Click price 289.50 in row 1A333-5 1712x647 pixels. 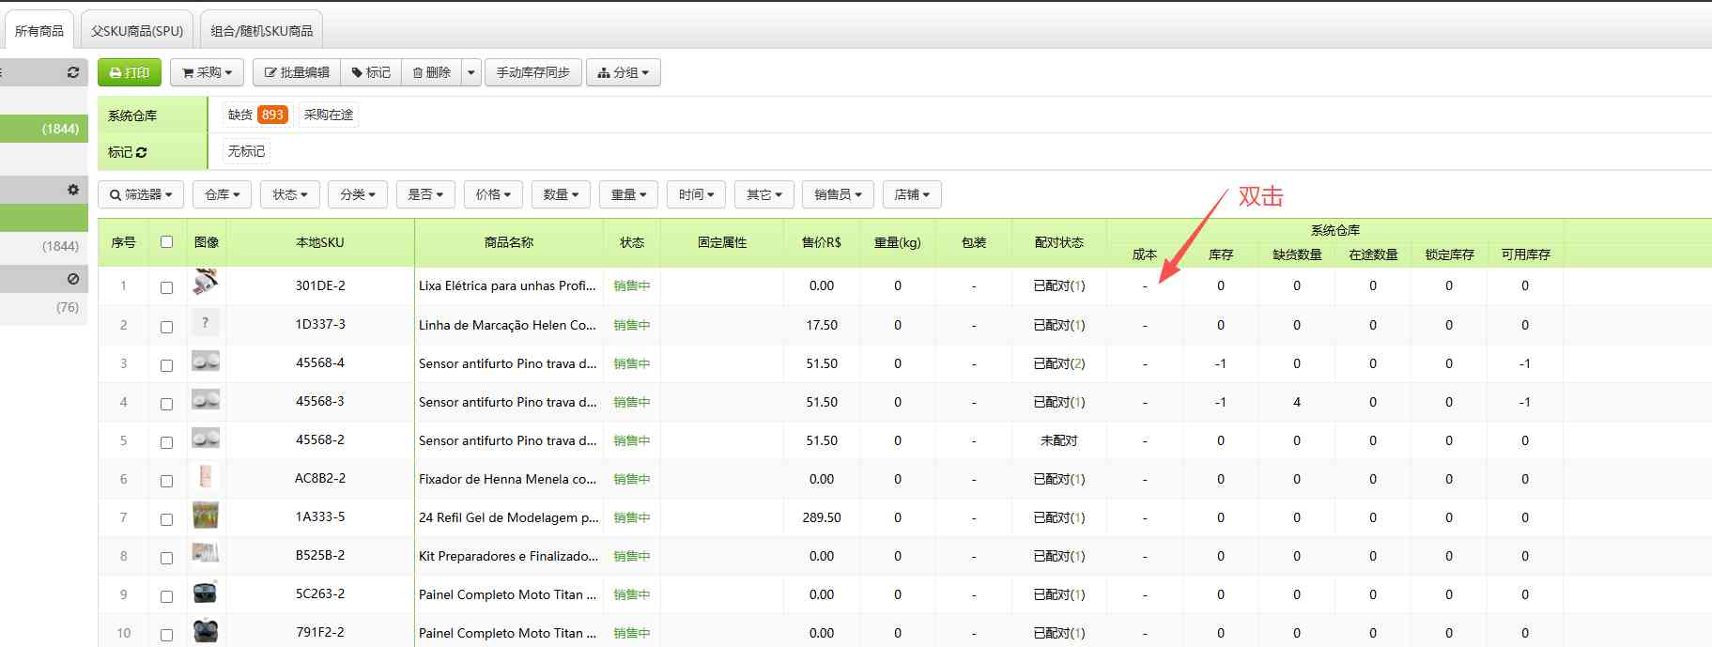click(x=822, y=517)
